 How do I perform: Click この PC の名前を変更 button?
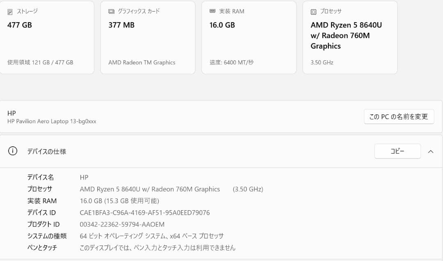[x=399, y=116]
